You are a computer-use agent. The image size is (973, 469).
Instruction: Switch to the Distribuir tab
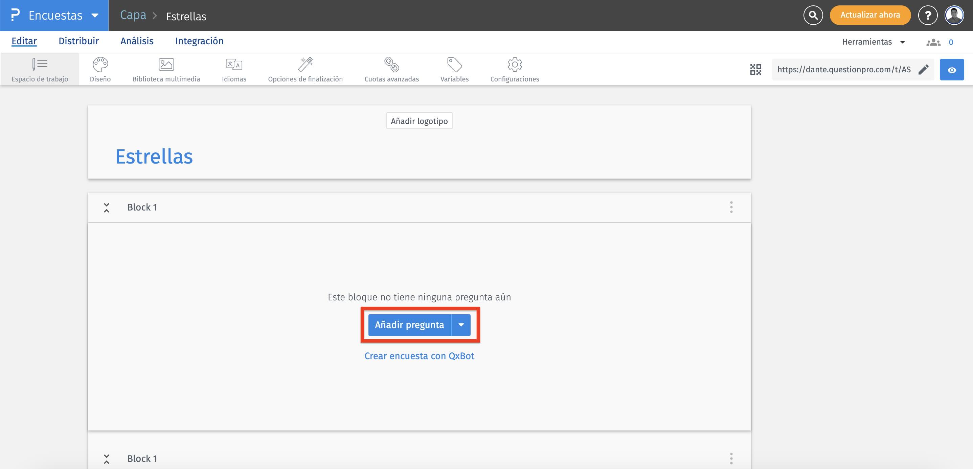[x=78, y=41]
